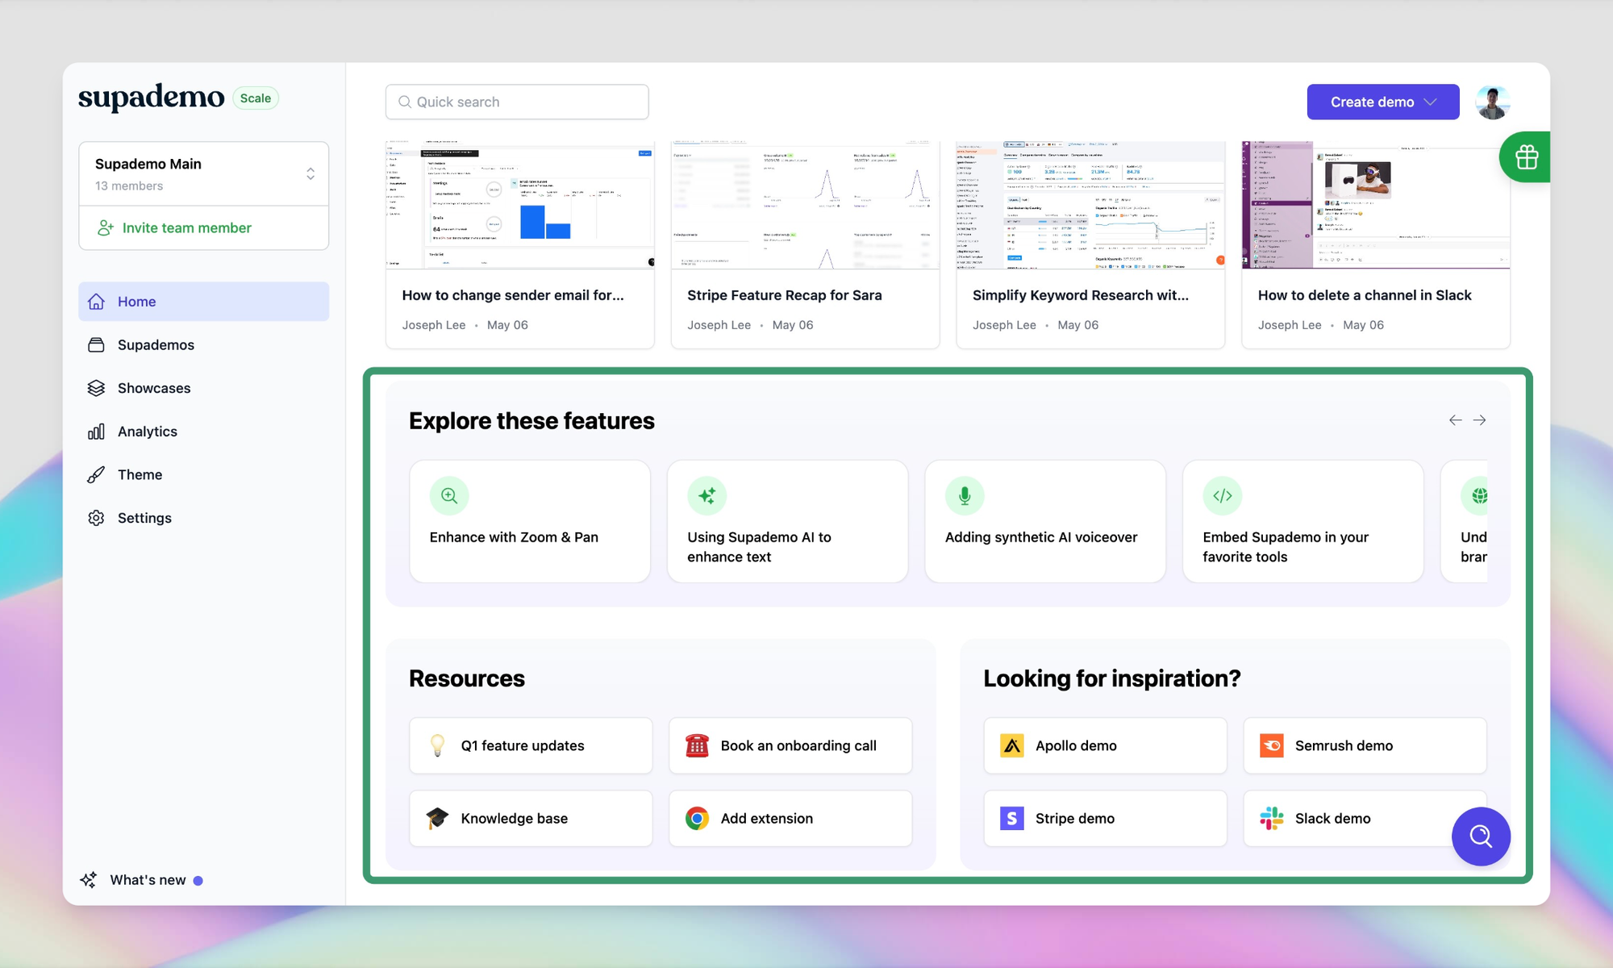Click the supademo logo
Screen dimensions: 1613x968
(151, 98)
